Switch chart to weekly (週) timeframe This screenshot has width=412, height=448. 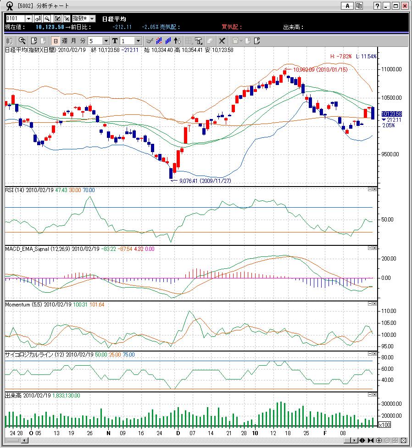pos(65,41)
